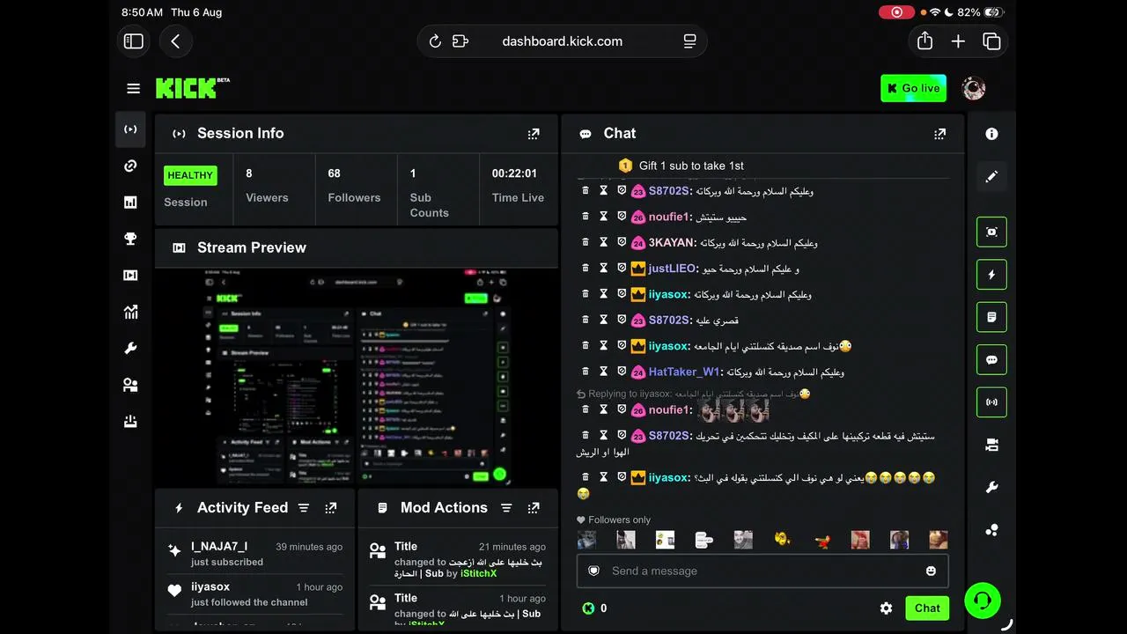Pop out the Activity Feed panel
The height and width of the screenshot is (634, 1127).
tap(331, 508)
